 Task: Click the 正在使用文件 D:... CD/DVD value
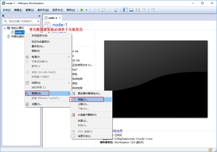[x=83, y=65]
